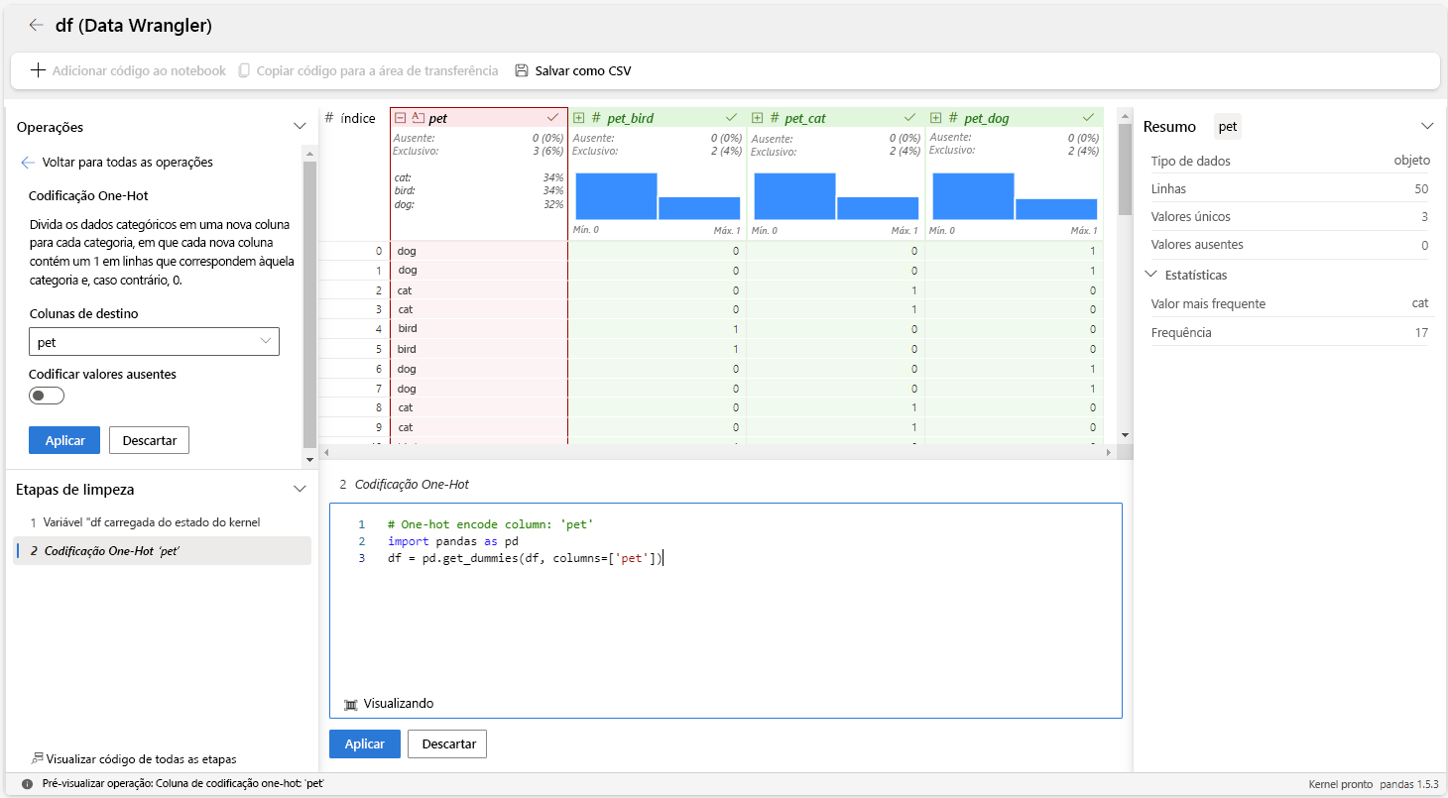This screenshot has height=798, width=1448.
Task: Click the pet column name in the grid header
Action: coord(437,118)
